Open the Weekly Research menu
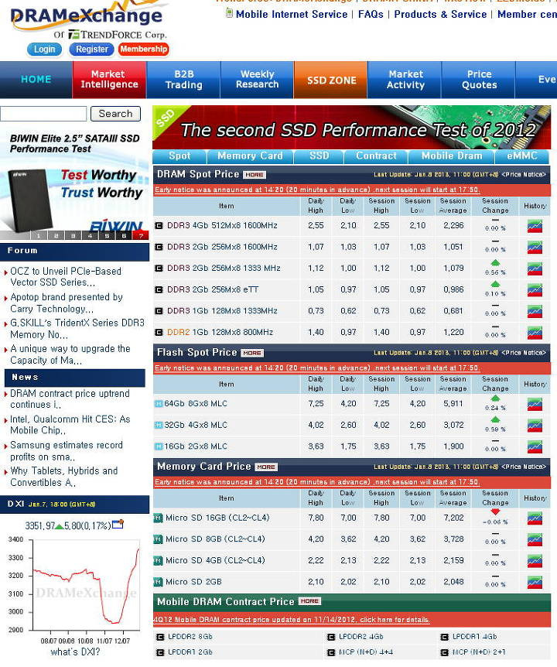This screenshot has height=667, width=557. click(258, 80)
